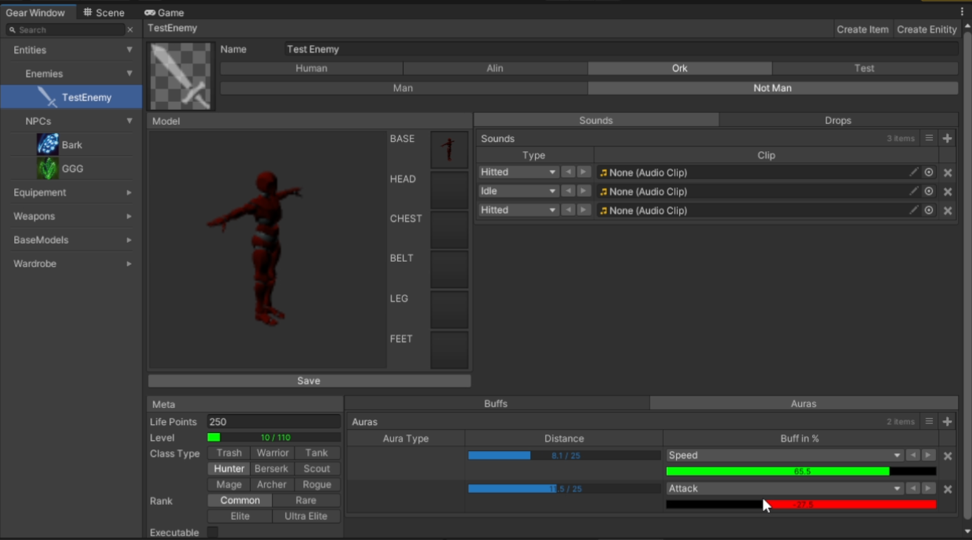
Task: Click the Create Item button
Action: 862,29
